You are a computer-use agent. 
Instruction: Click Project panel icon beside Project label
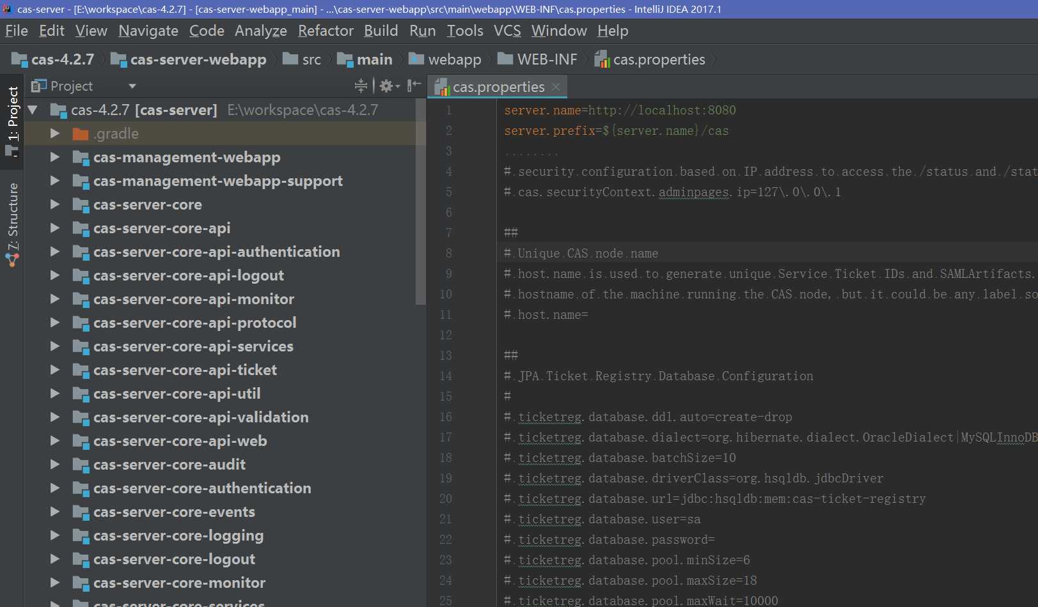(x=39, y=86)
